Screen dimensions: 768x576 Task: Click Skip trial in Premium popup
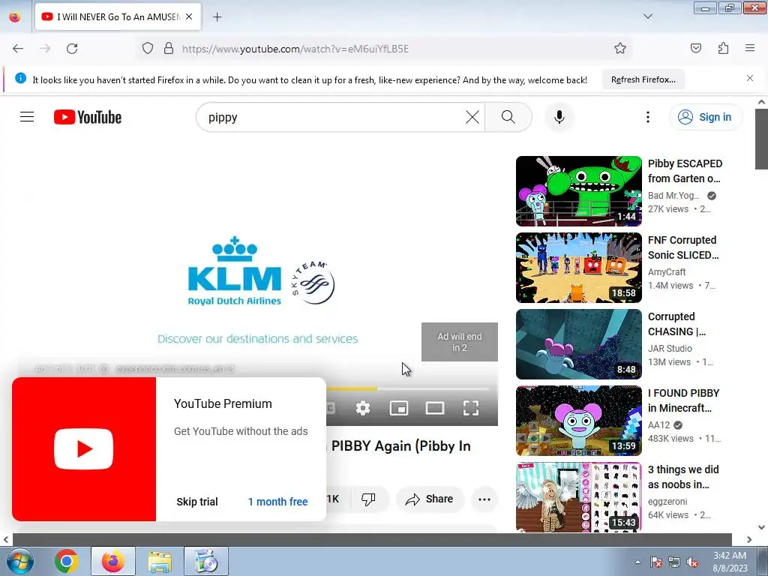(x=197, y=502)
